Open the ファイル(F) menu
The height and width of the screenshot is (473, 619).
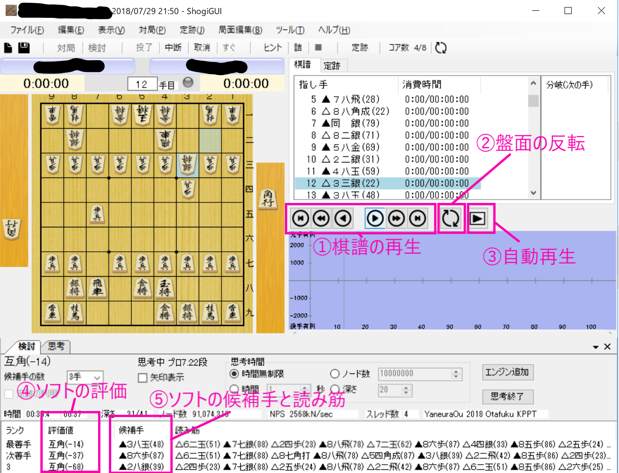pyautogui.click(x=27, y=30)
